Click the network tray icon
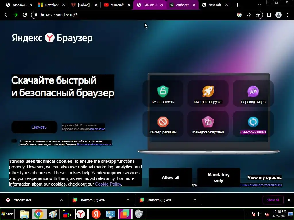294x220 pixels. click(x=260, y=214)
